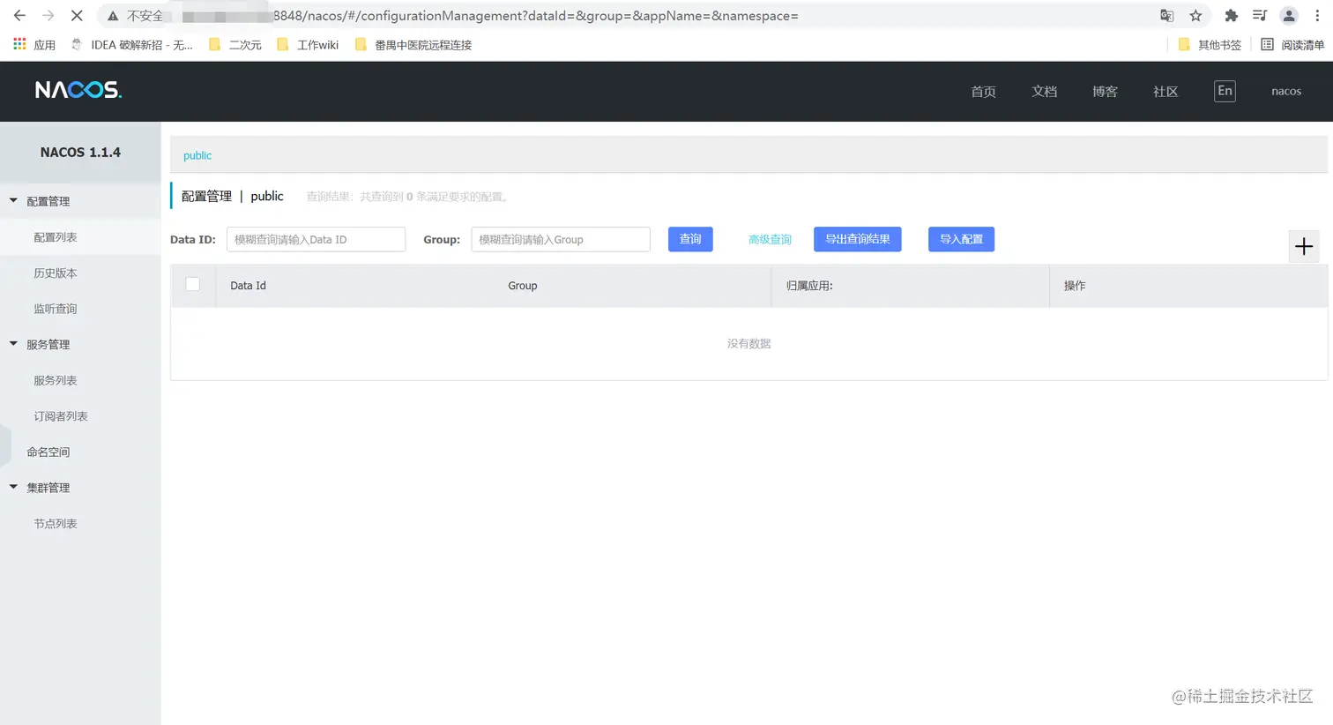Open 博客 in top navigation
Screen dimensions: 1333x725
tap(1105, 91)
